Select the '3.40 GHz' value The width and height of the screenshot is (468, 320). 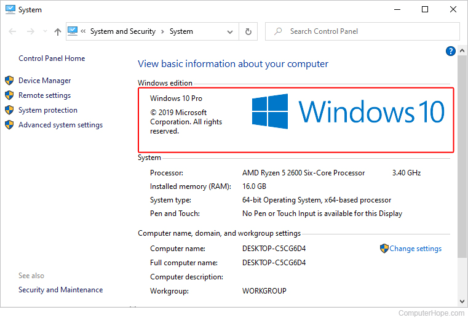point(407,173)
